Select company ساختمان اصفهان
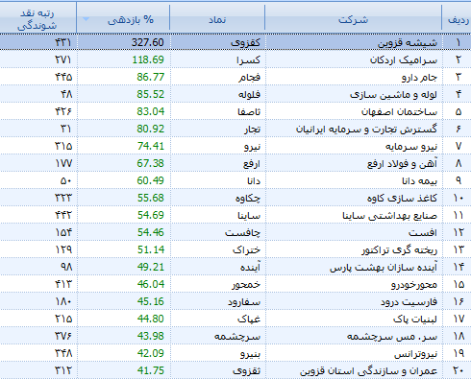 (399, 111)
